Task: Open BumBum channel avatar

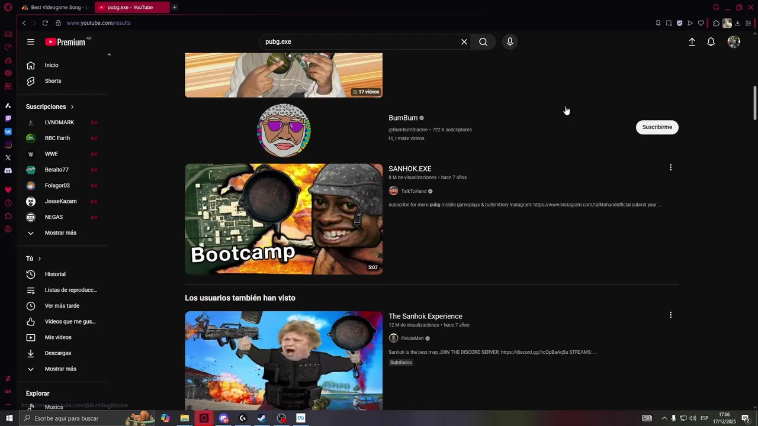Action: pos(284,131)
